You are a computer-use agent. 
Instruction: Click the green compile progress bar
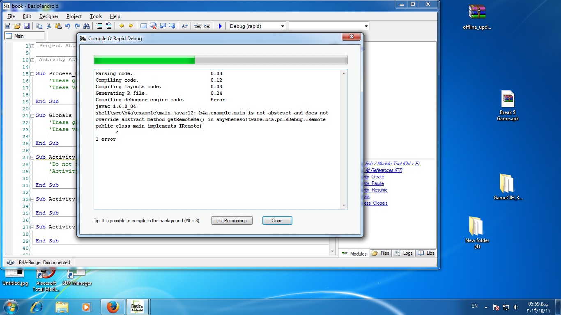coord(221,60)
